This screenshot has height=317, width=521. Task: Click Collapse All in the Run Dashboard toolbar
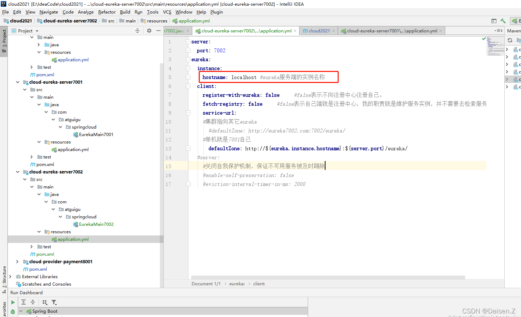pos(33,302)
